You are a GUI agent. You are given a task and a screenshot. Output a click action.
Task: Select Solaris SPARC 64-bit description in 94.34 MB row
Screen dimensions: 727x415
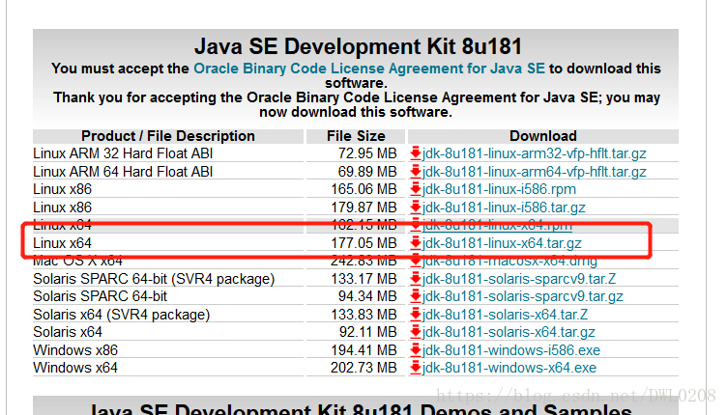coord(101,296)
